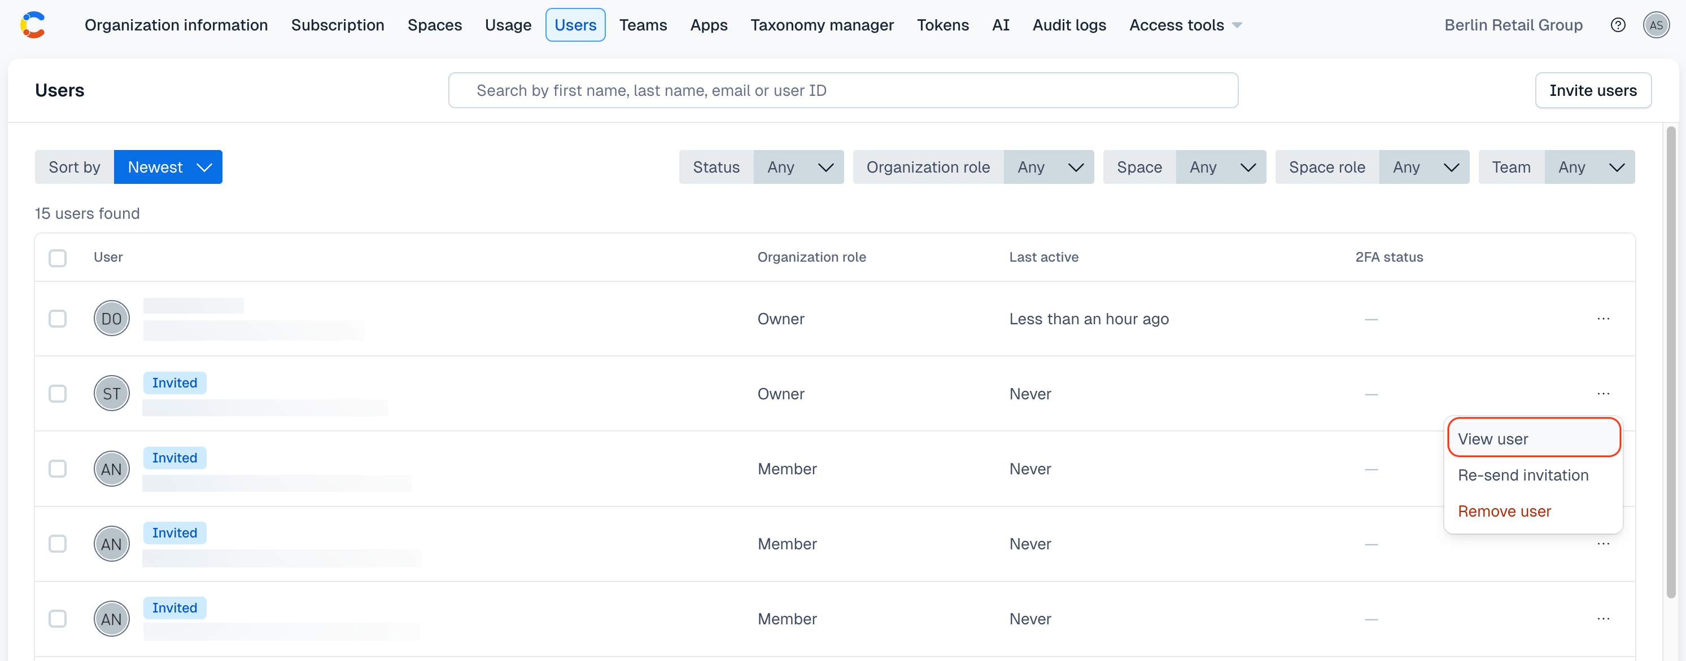Open the Sort by Newest dropdown

pyautogui.click(x=168, y=168)
